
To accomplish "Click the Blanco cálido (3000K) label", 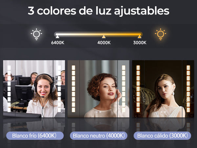I will [162, 136].
